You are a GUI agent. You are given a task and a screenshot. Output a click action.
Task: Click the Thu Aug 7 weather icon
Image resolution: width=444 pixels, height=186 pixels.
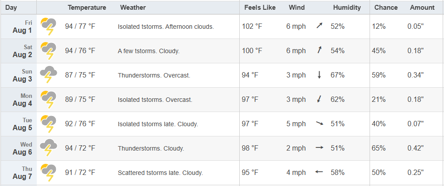click(48, 172)
